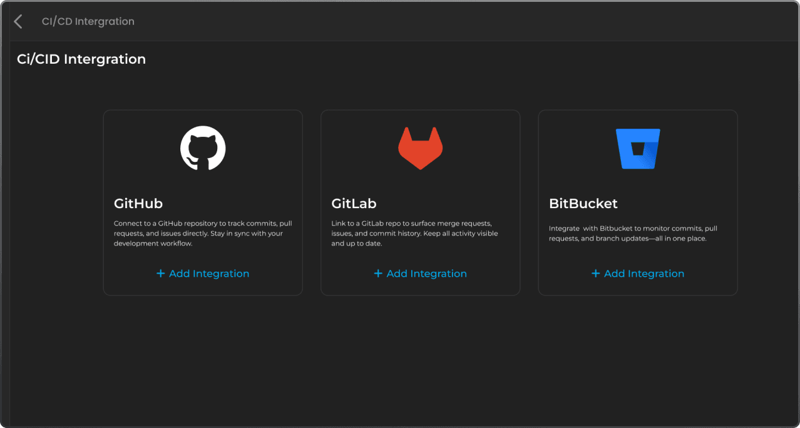This screenshot has width=800, height=428.
Task: Click the plus icon beside GitLab's Add Integration
Action: click(378, 273)
